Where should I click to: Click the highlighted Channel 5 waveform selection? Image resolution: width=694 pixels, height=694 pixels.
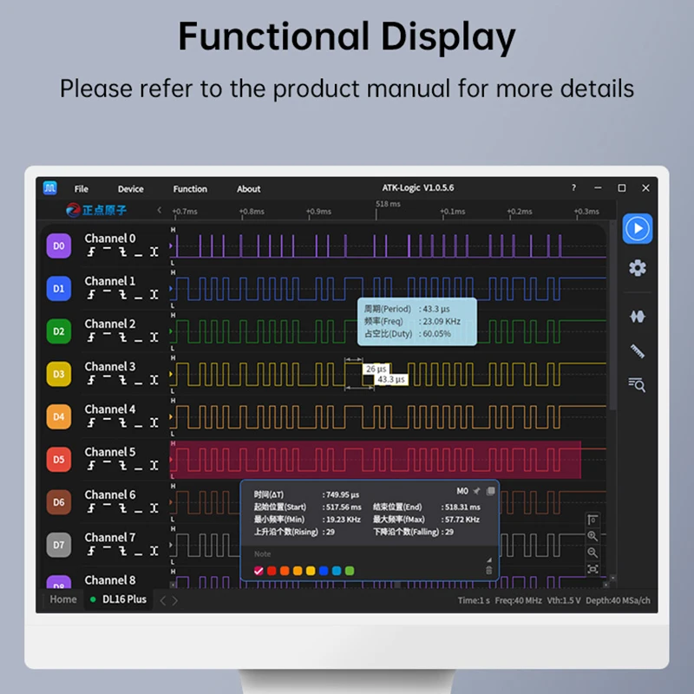376,460
